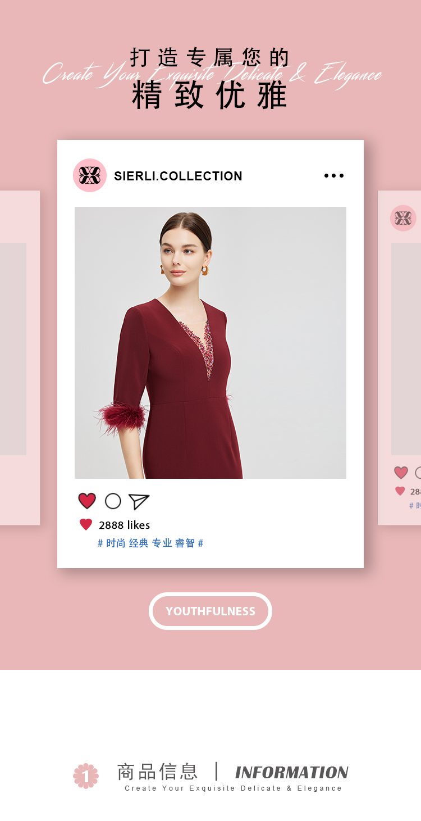Image resolution: width=421 pixels, height=821 pixels.
Task: Open the three-dot more options menu
Action: 334,176
